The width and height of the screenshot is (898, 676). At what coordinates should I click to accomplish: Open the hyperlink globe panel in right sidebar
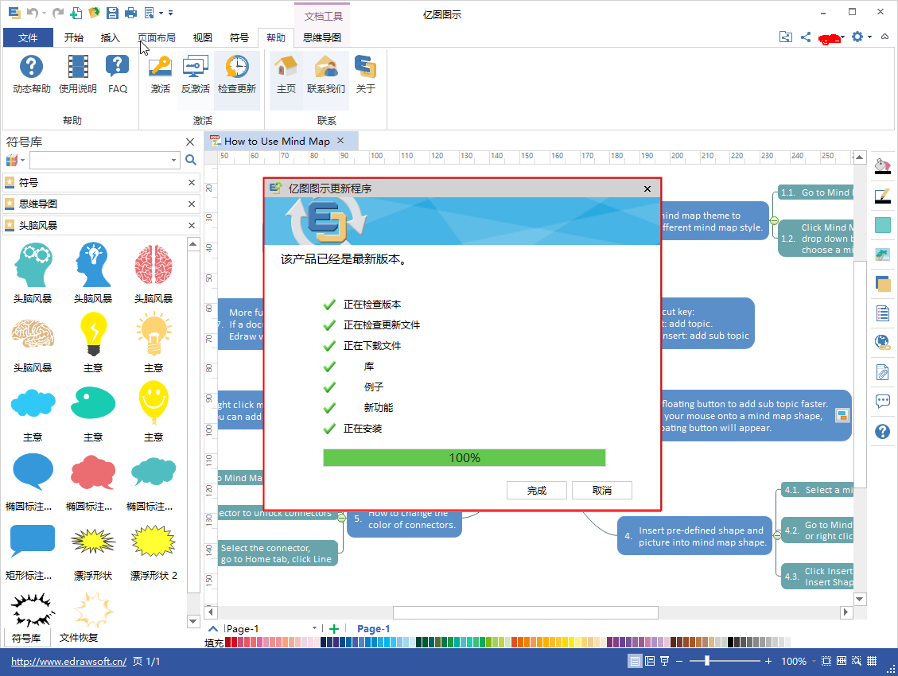(883, 342)
